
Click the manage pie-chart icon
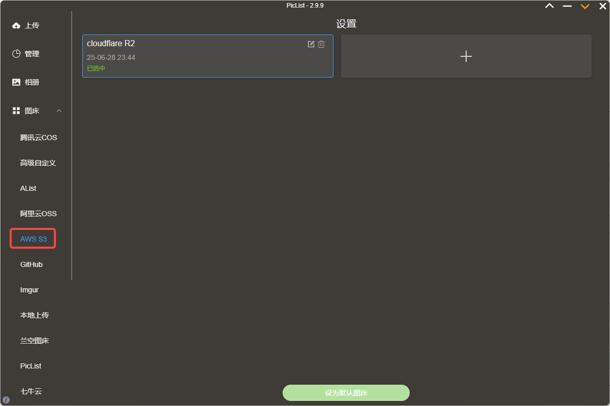(16, 54)
